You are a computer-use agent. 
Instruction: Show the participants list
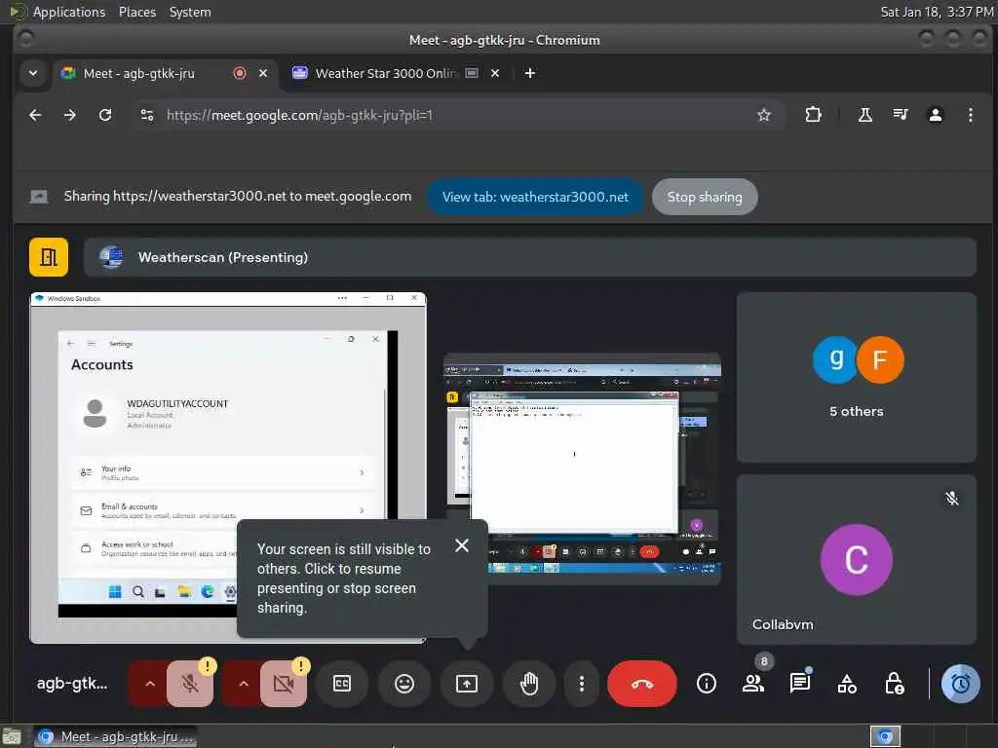point(753,684)
